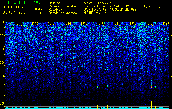Click the Receiving Location label
Screen dimensions: 172x109
(64, 6)
